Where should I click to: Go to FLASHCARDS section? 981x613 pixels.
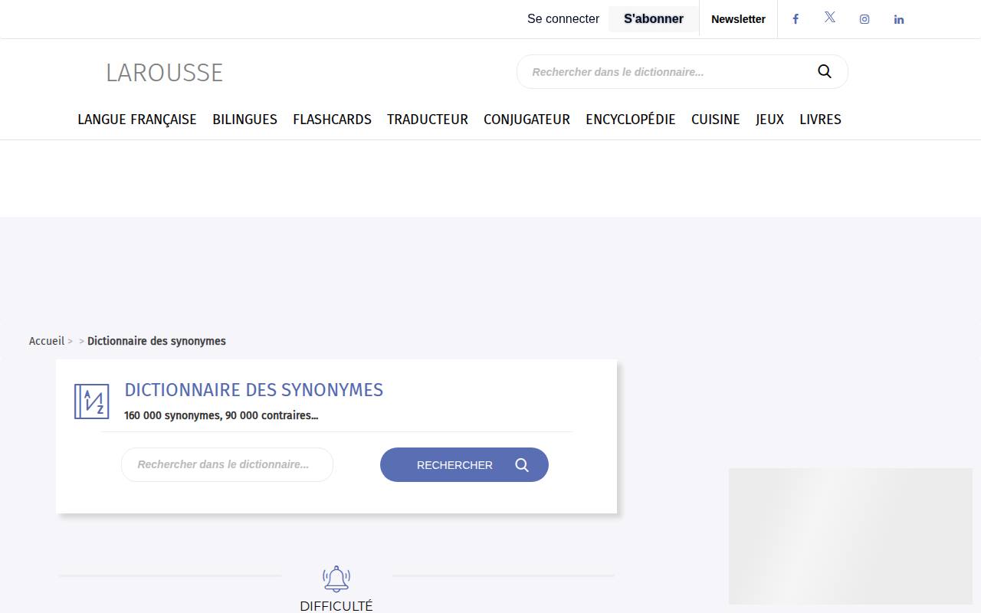(x=332, y=120)
